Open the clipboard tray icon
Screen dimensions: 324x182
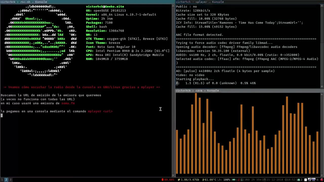click(x=306, y=180)
